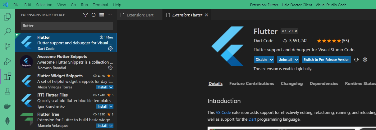Switch to the Dependencies tab
This screenshot has height=130, width=376.
324,83
